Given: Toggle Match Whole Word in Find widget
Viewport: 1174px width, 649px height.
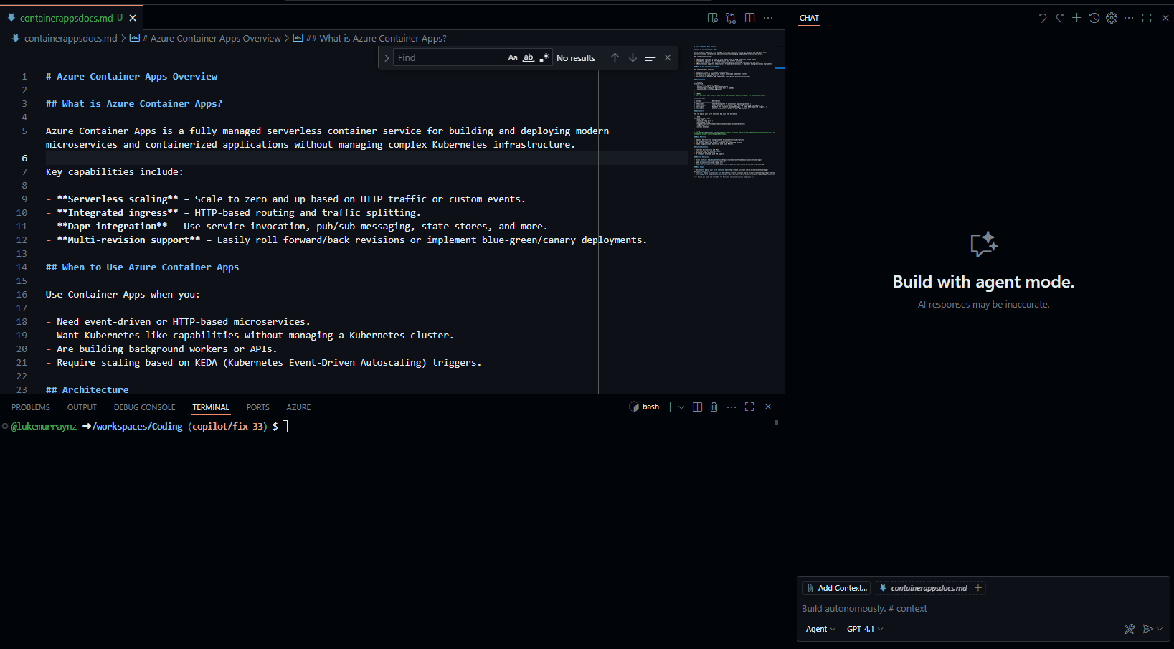Looking at the screenshot, I should [x=529, y=57].
